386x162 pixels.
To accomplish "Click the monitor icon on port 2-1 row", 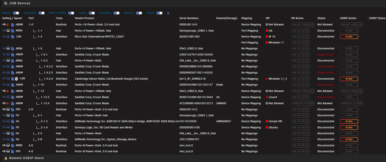I will pyautogui.click(x=8, y=115).
